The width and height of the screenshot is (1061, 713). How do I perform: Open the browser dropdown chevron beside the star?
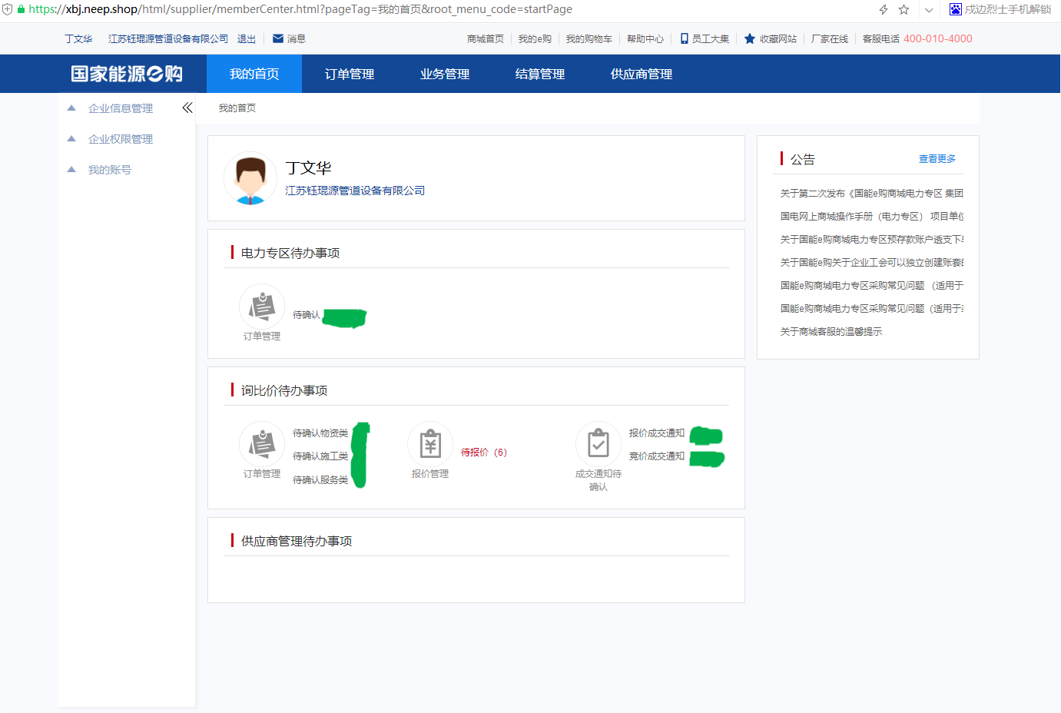tap(928, 10)
